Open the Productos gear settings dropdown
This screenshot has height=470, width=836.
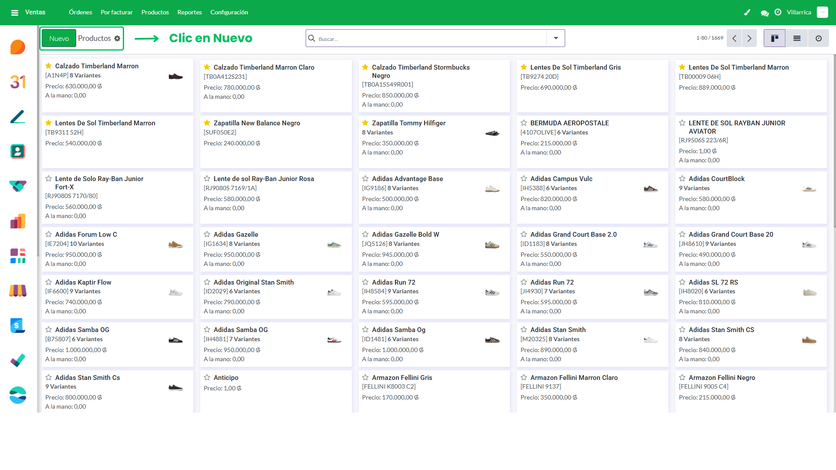pos(117,38)
